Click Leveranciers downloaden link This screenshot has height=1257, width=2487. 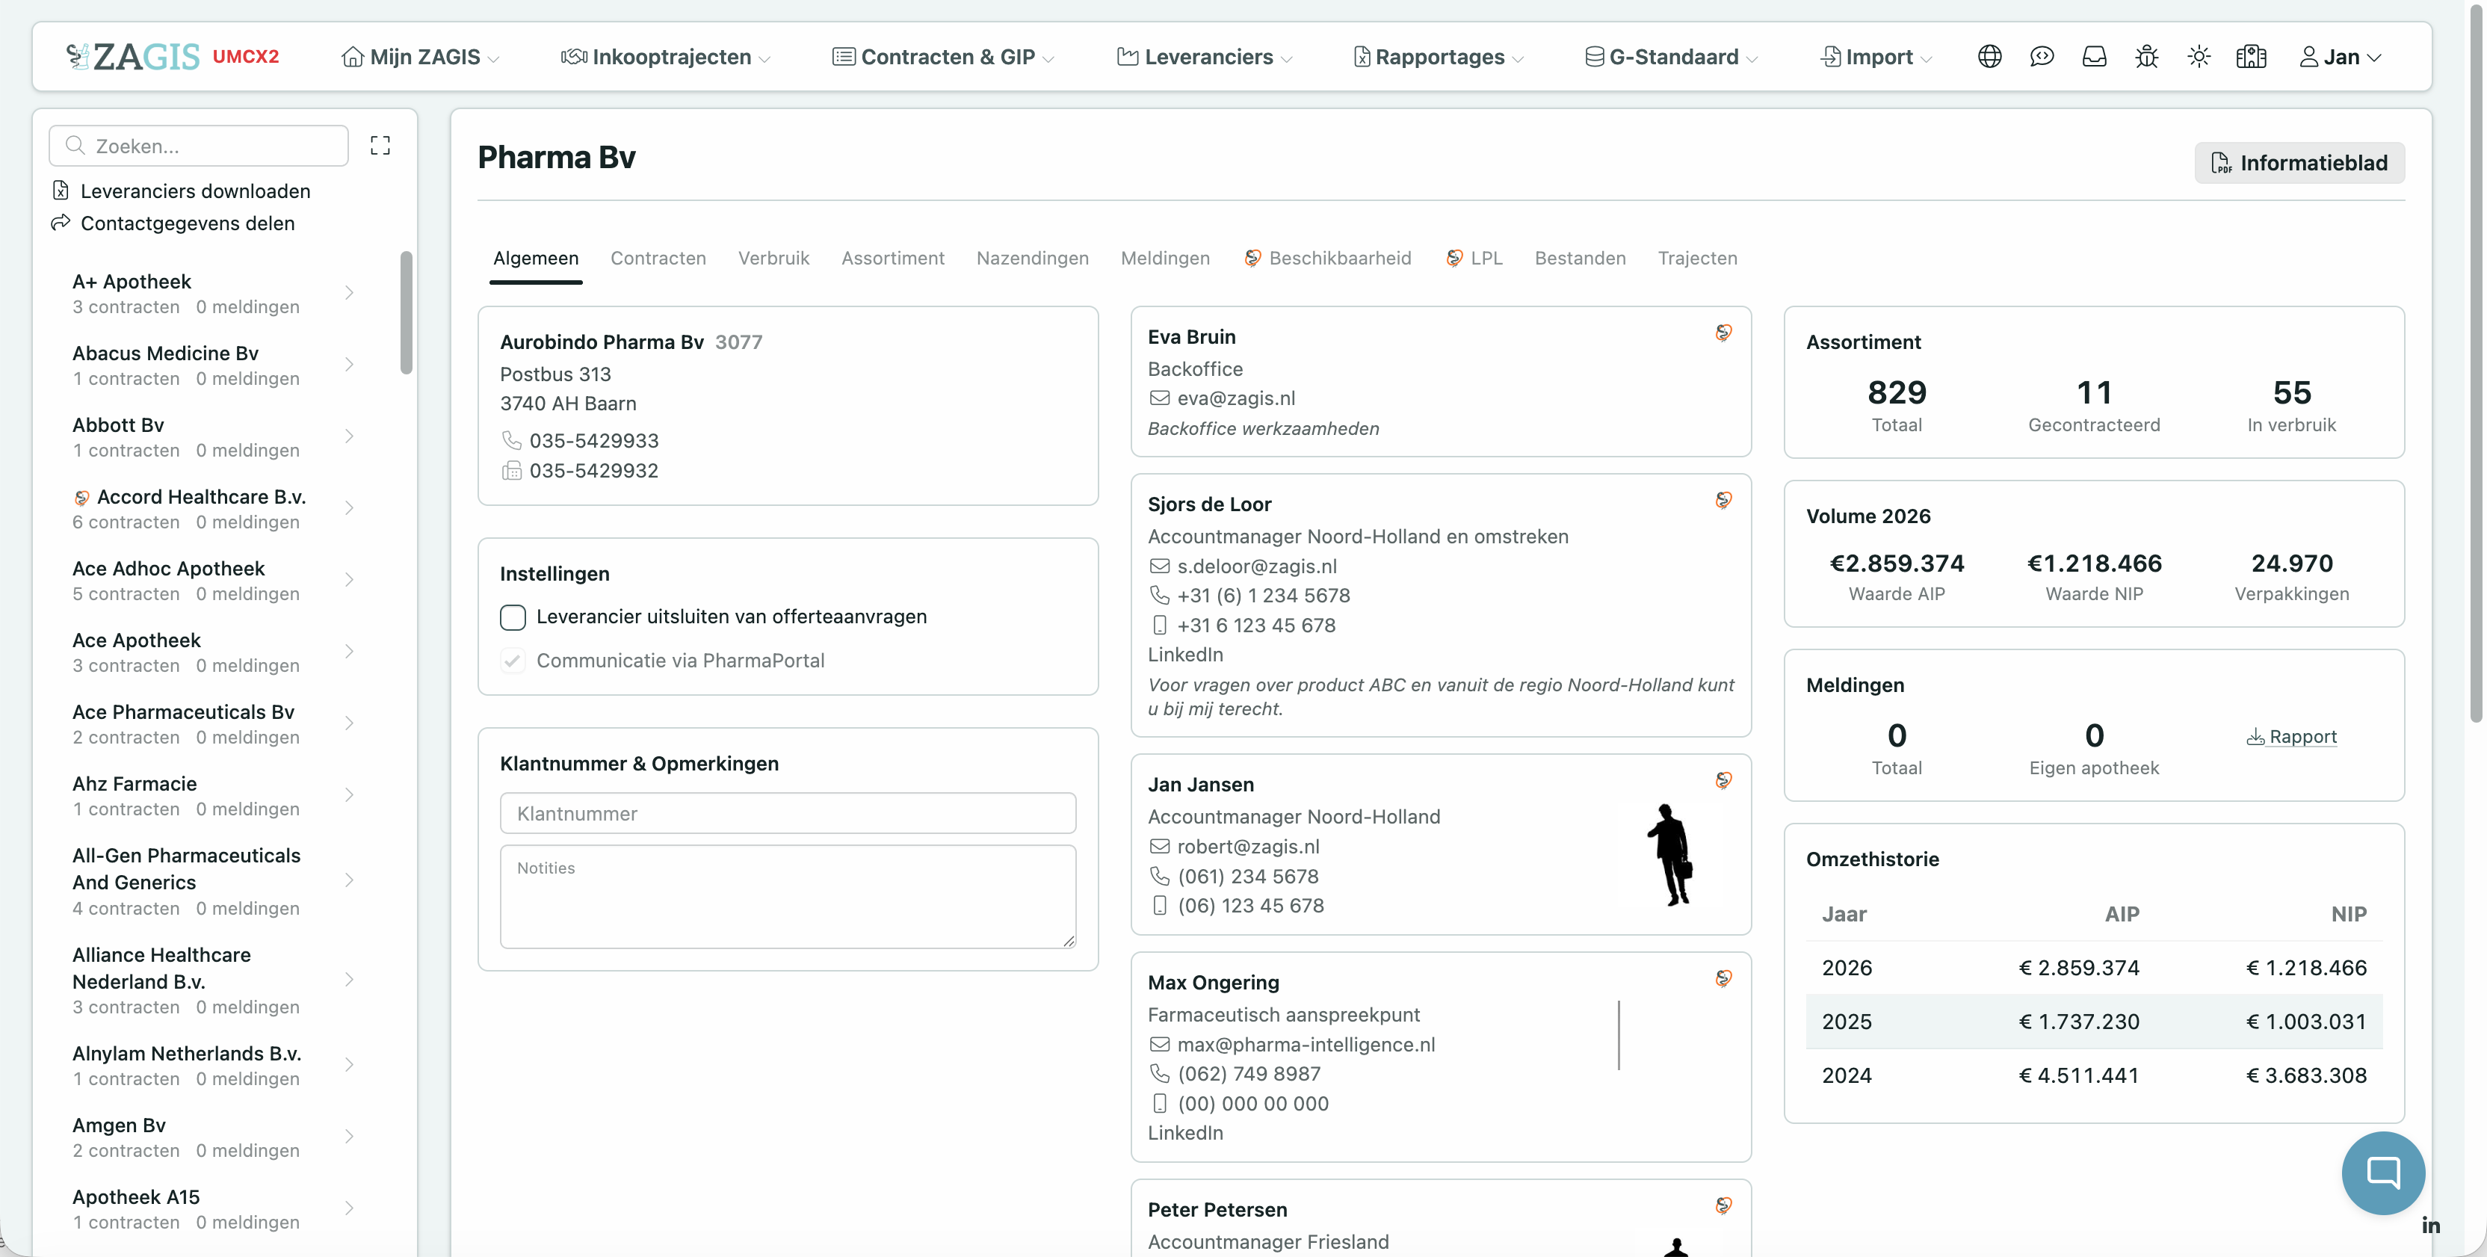click(195, 191)
